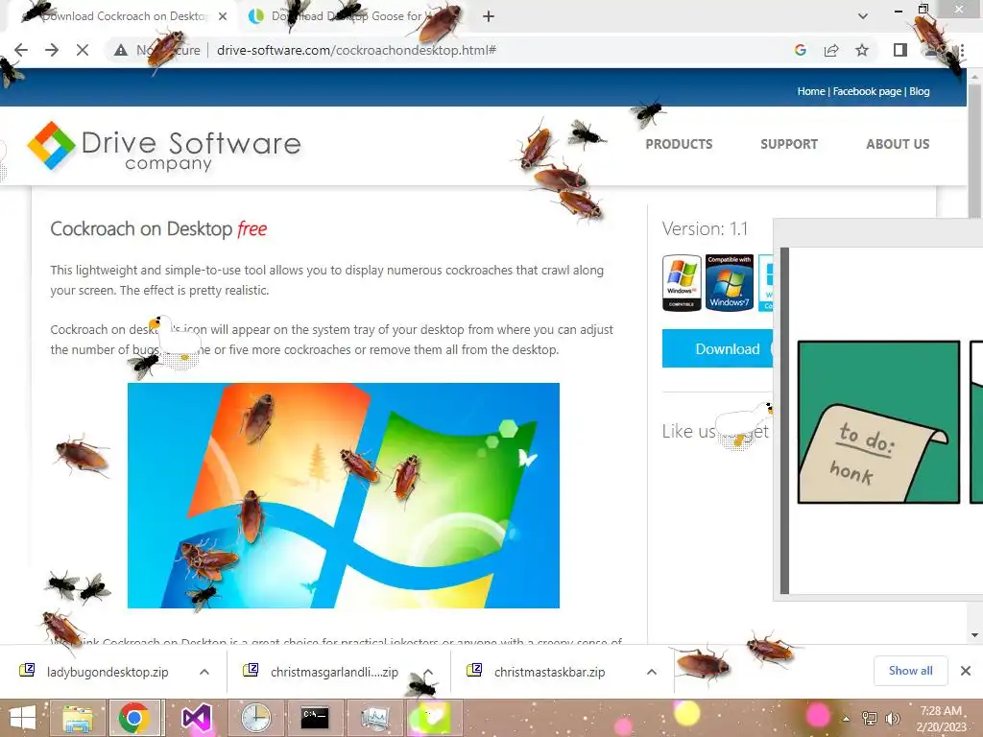The height and width of the screenshot is (737, 983).
Task: Click the scrollbar down arrow
Action: [974, 635]
